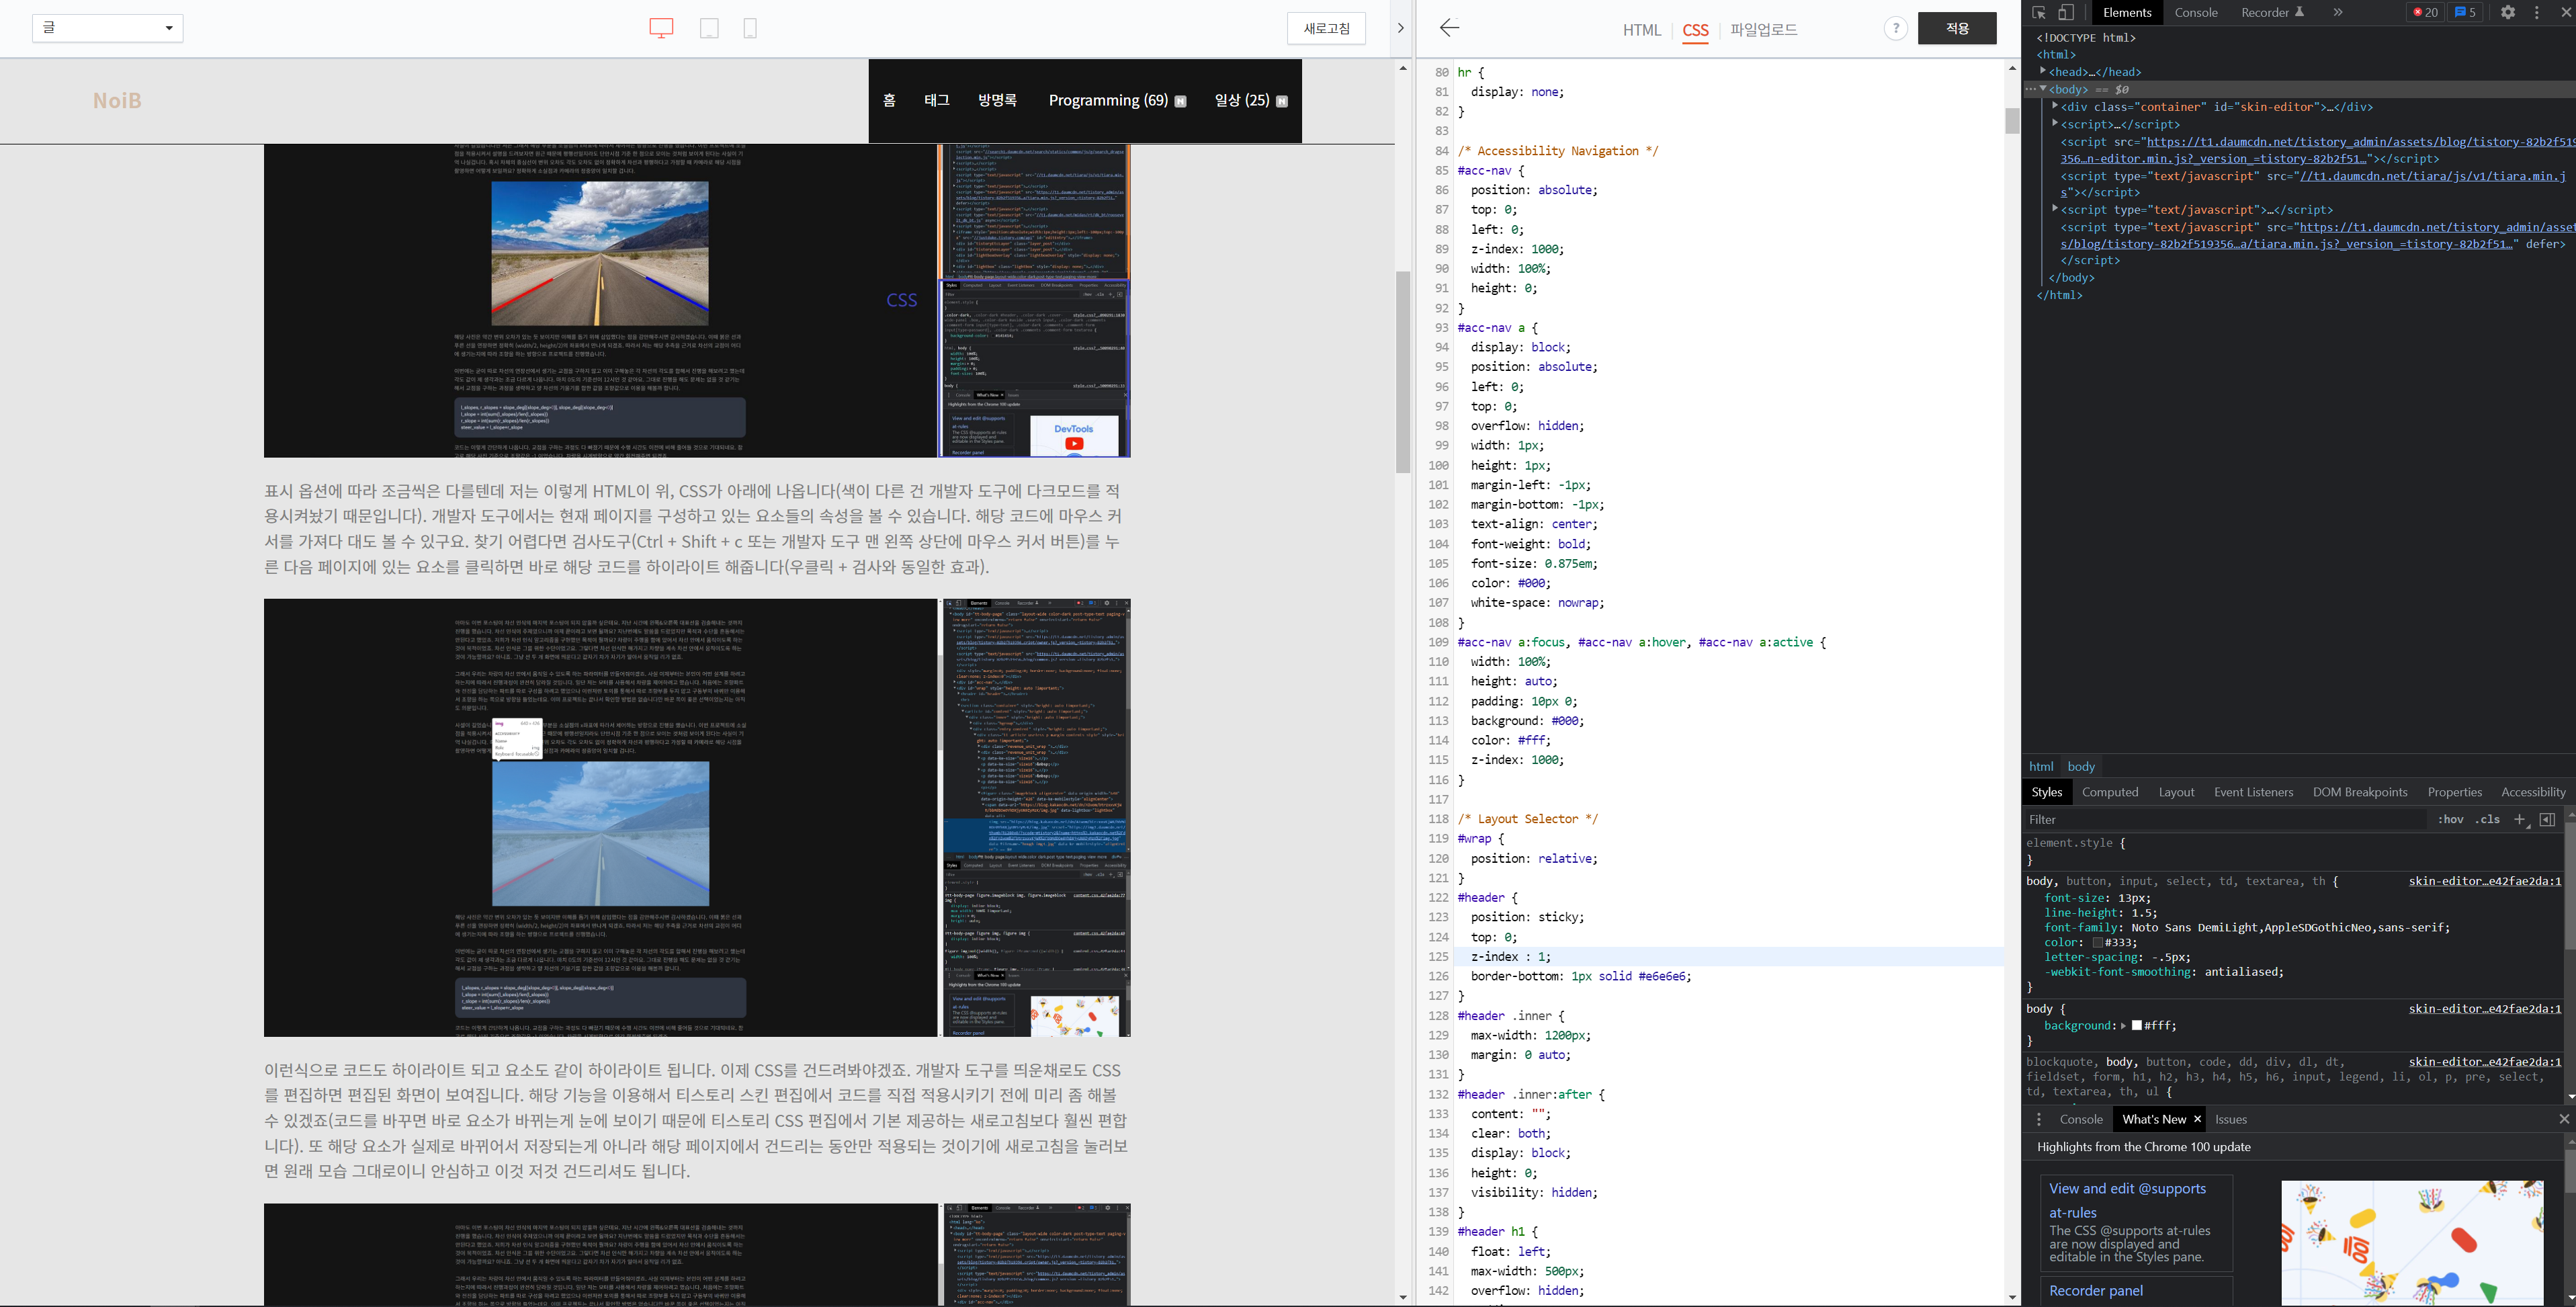Select the tablet preview icon
Viewport: 2576px width, 1307px height.
(709, 28)
